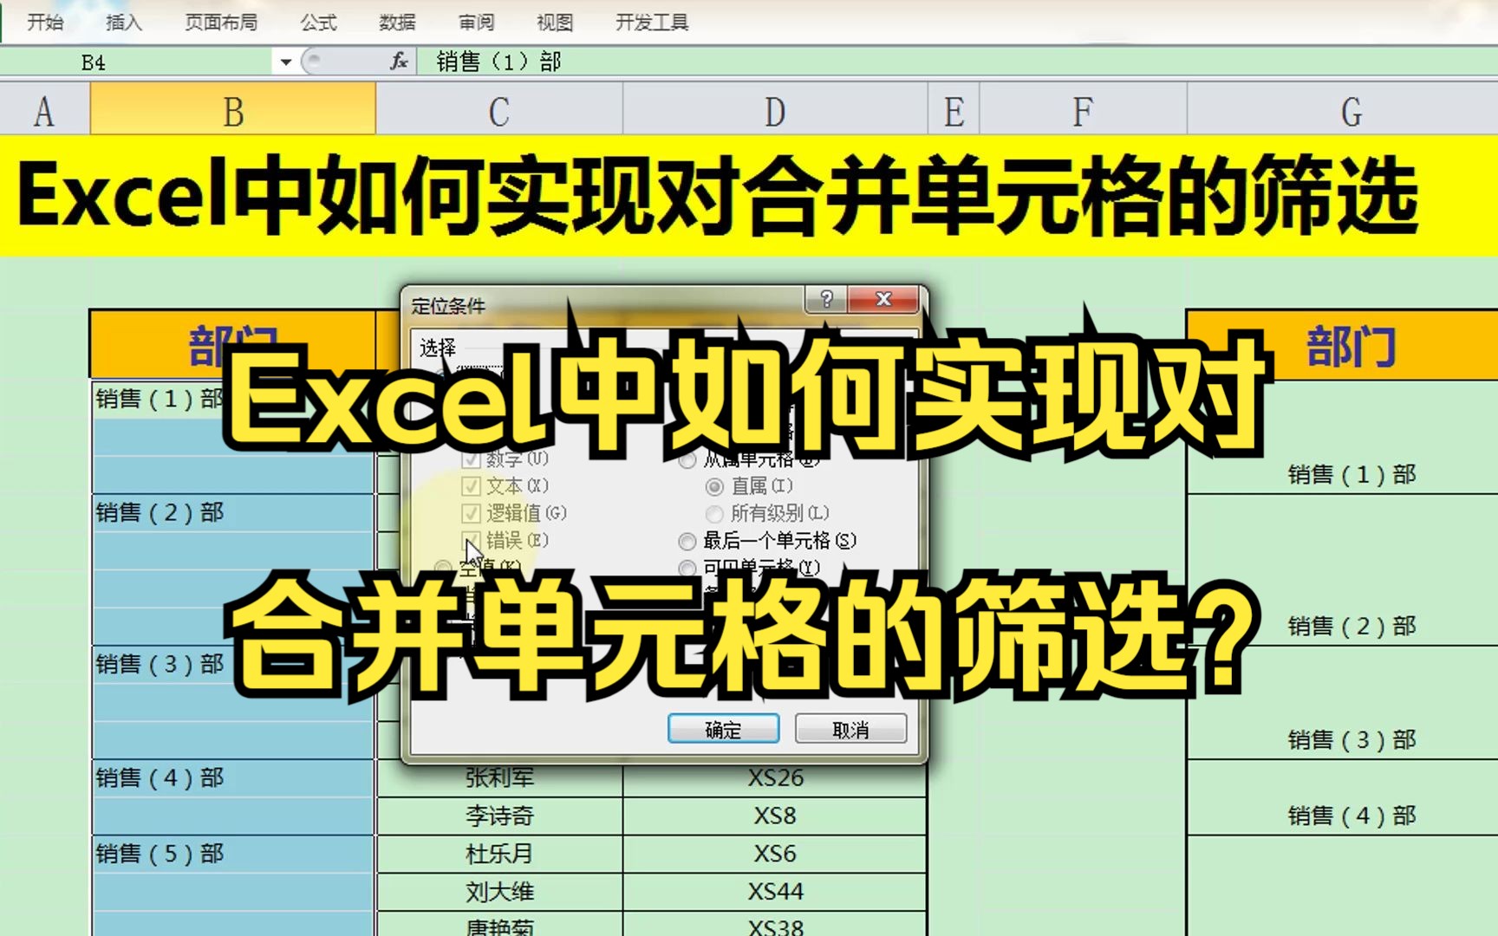The image size is (1498, 936).
Task: Select the 空值(K) radio option
Action: coord(442,563)
